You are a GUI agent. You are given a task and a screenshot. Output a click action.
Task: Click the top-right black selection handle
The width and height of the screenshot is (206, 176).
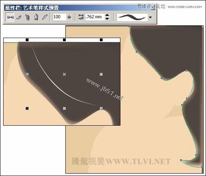point(101,40)
